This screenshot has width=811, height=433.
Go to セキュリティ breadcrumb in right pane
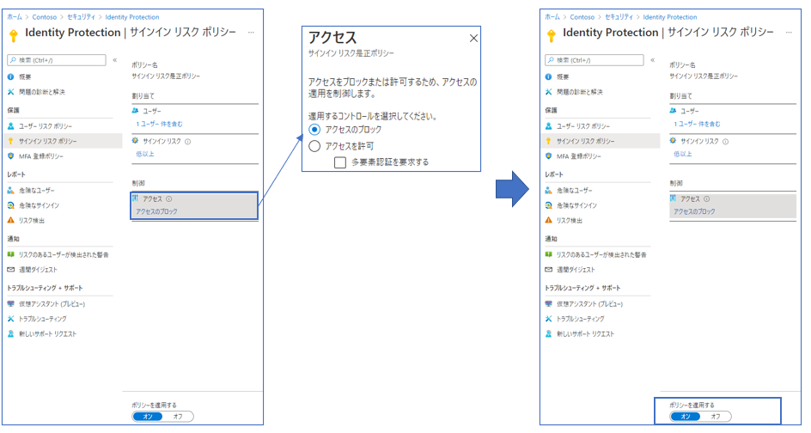click(x=619, y=17)
